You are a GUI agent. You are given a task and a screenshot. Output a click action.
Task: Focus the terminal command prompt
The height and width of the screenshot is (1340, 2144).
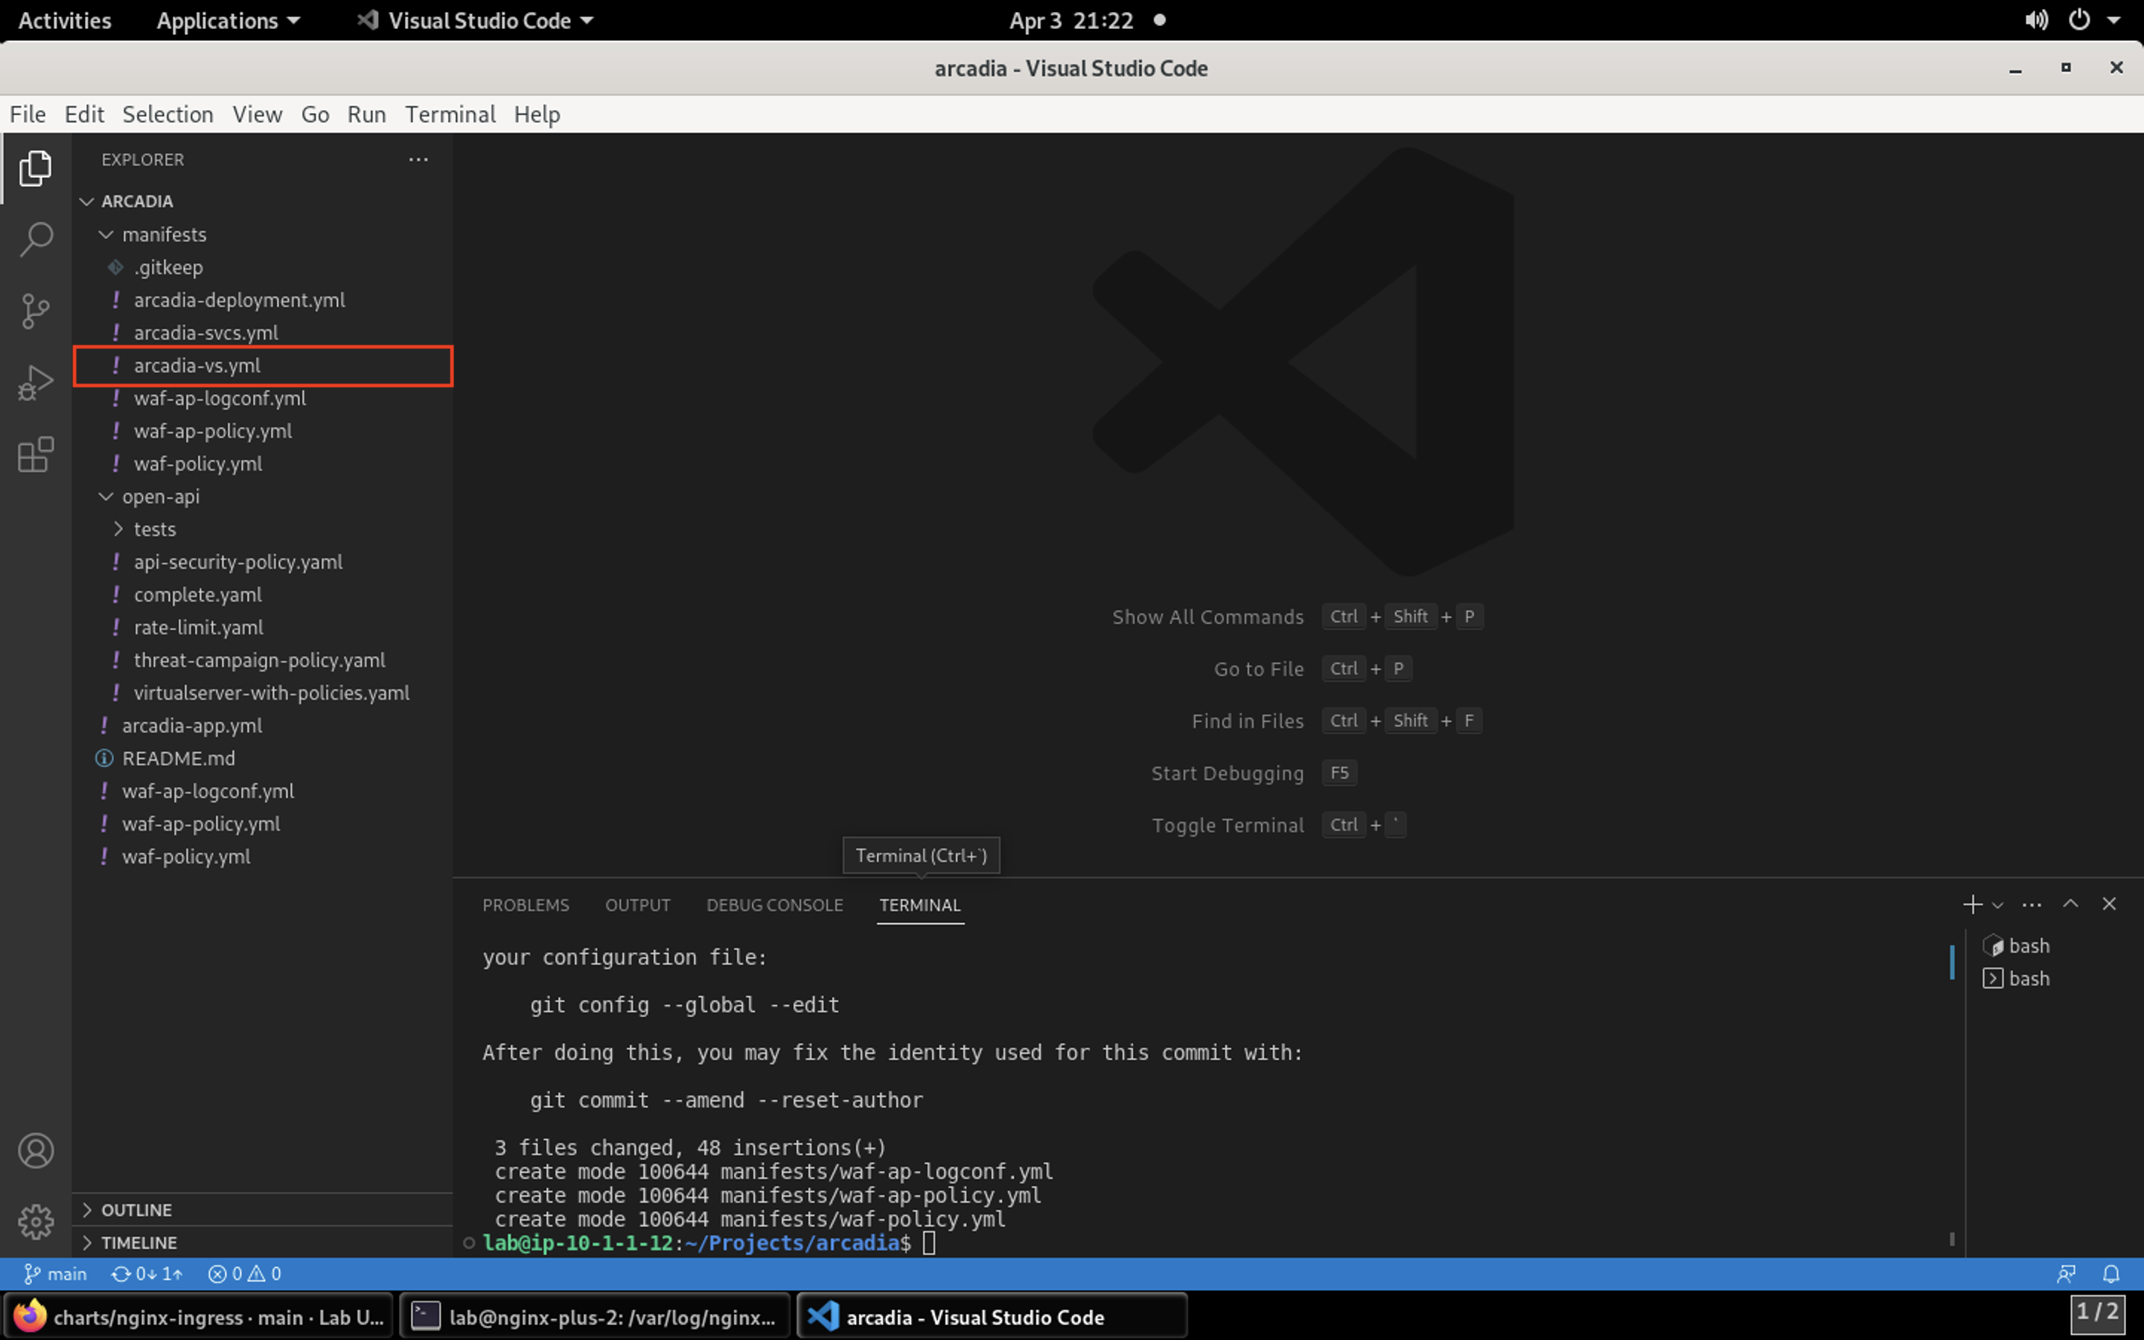pyautogui.click(x=928, y=1242)
